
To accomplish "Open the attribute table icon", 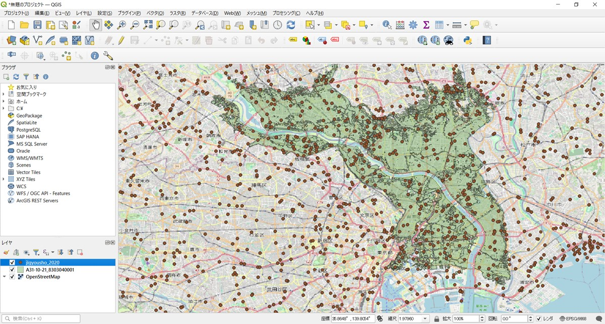I will click(x=439, y=25).
